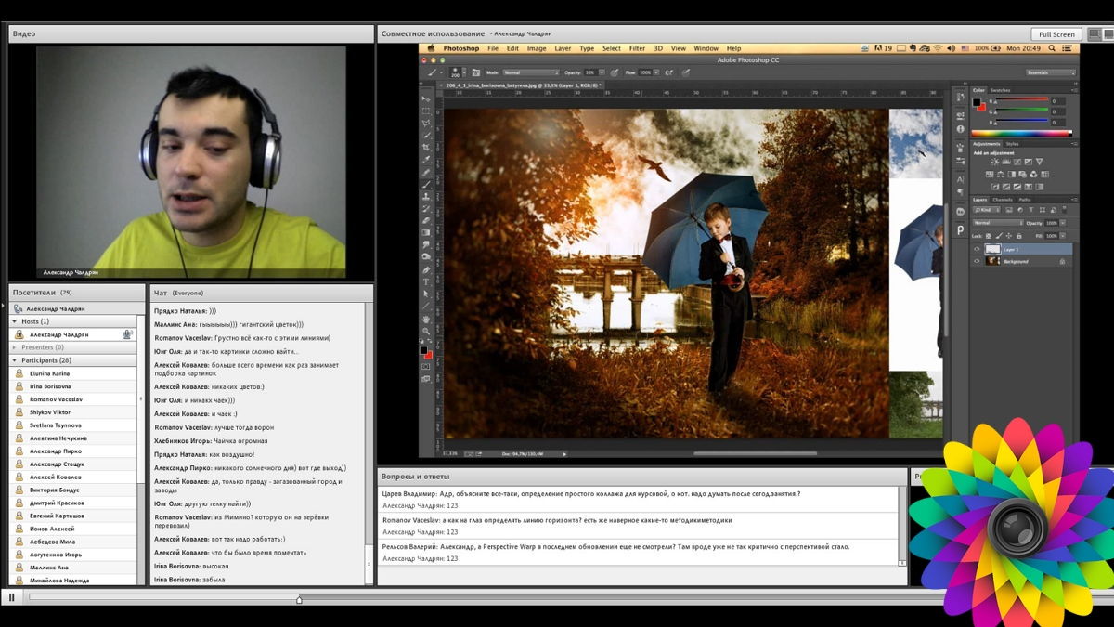Click the red background color swatch in Color panel

[x=981, y=107]
